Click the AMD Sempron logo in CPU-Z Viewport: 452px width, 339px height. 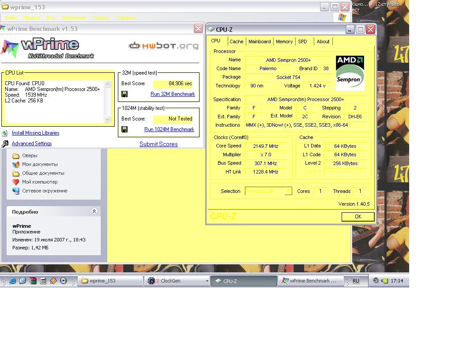click(x=350, y=73)
